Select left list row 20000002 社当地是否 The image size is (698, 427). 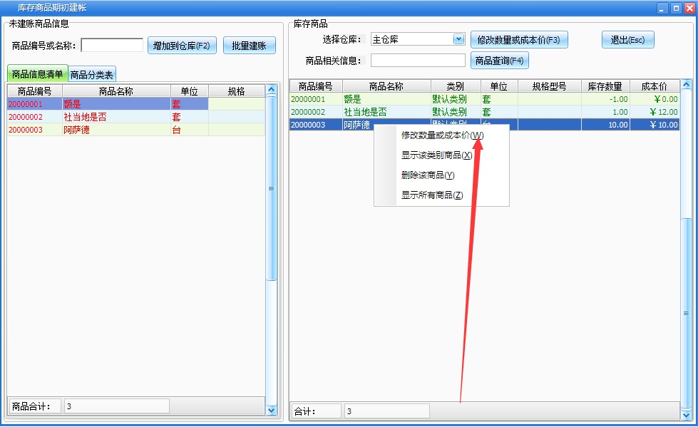135,117
